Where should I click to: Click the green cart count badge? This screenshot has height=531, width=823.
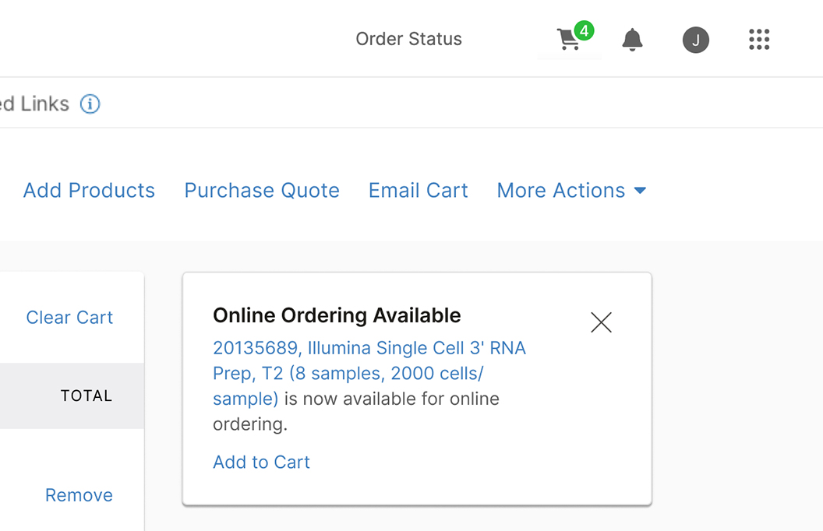click(x=584, y=31)
